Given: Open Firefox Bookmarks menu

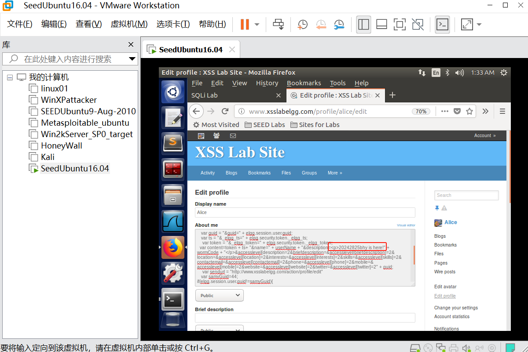Looking at the screenshot, I should pos(304,83).
